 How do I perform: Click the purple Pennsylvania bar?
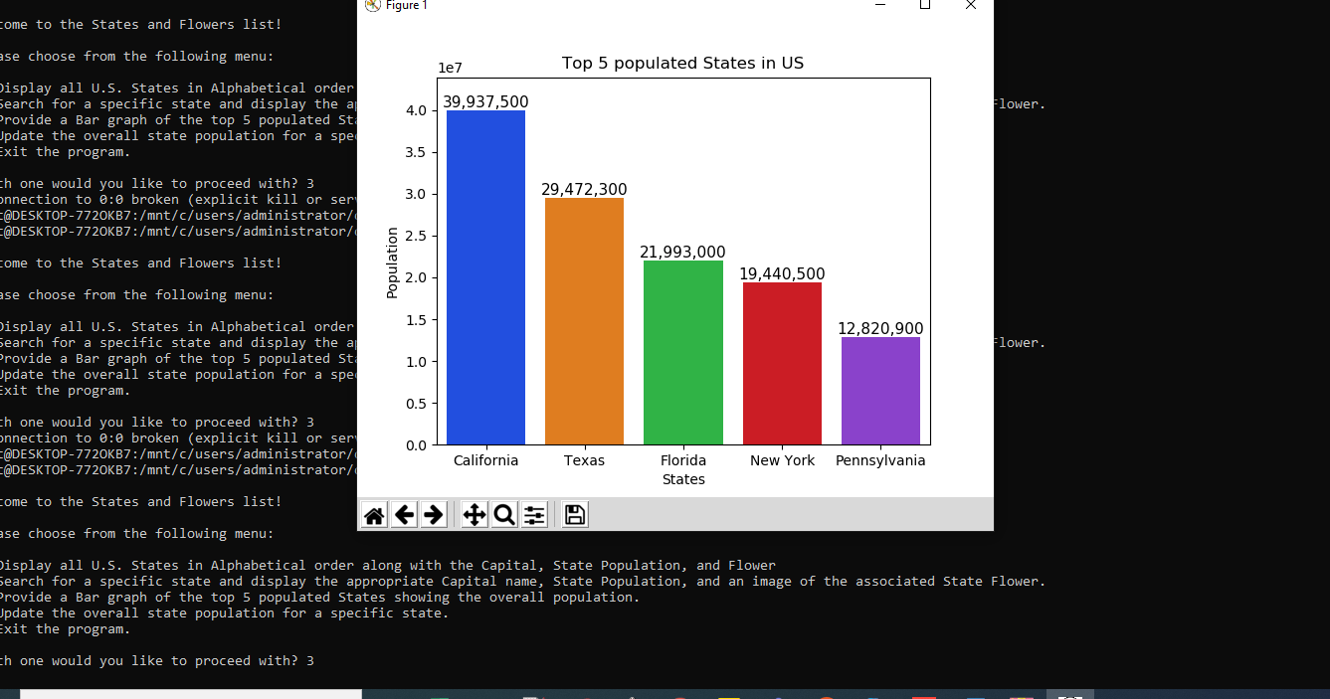[880, 391]
